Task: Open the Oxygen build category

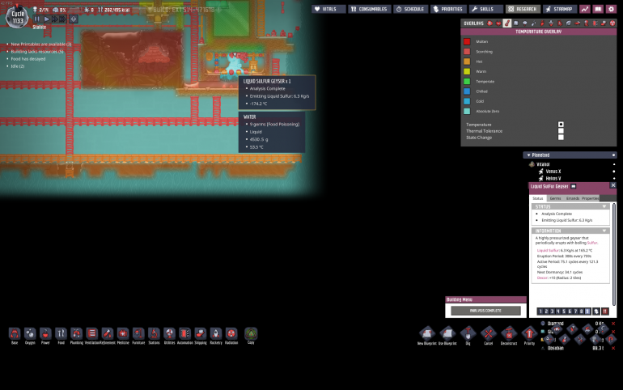Action: tap(30, 334)
